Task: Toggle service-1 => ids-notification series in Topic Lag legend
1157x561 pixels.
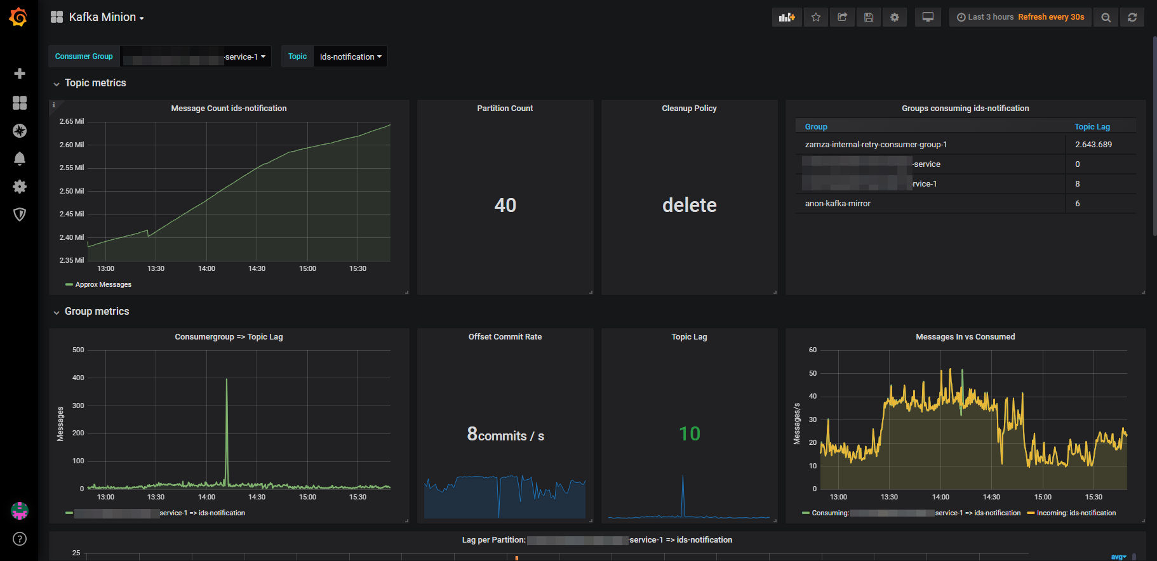Action: pyautogui.click(x=159, y=513)
